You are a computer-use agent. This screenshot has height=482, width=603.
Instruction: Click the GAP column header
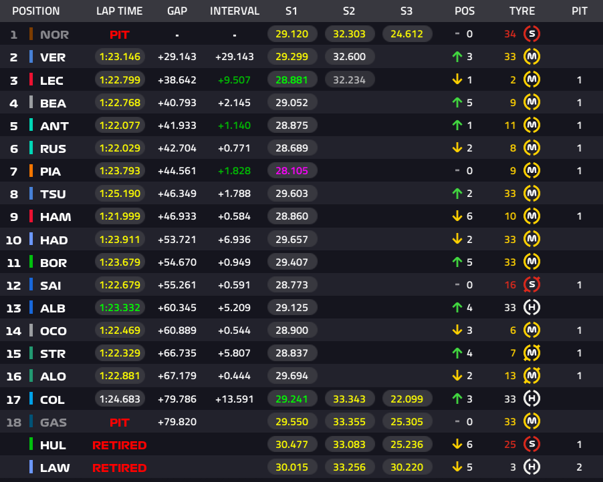point(177,11)
